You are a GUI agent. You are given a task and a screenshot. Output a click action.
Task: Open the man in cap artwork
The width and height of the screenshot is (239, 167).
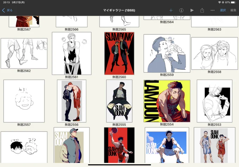pos(71,145)
